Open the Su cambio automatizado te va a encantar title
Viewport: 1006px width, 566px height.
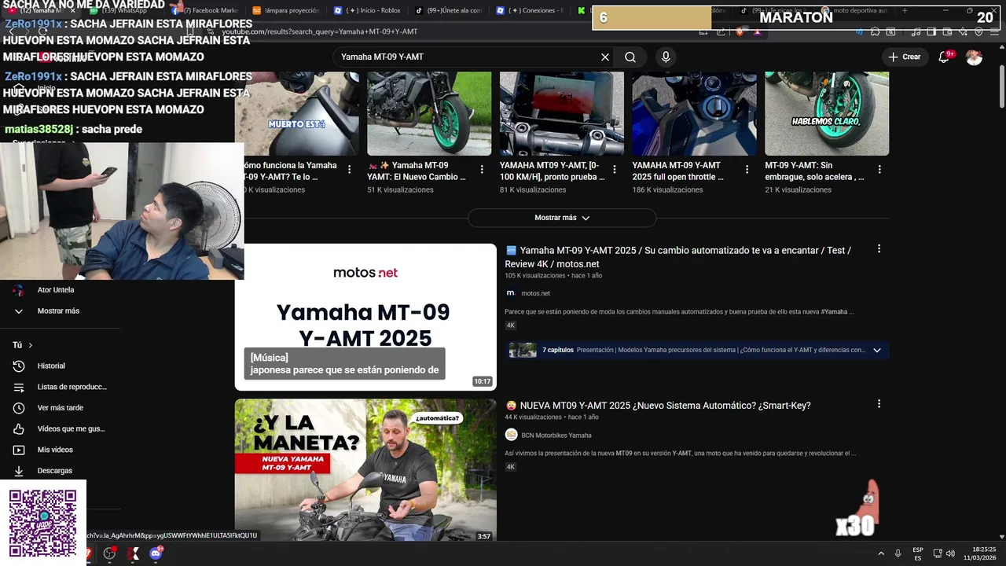[677, 257]
